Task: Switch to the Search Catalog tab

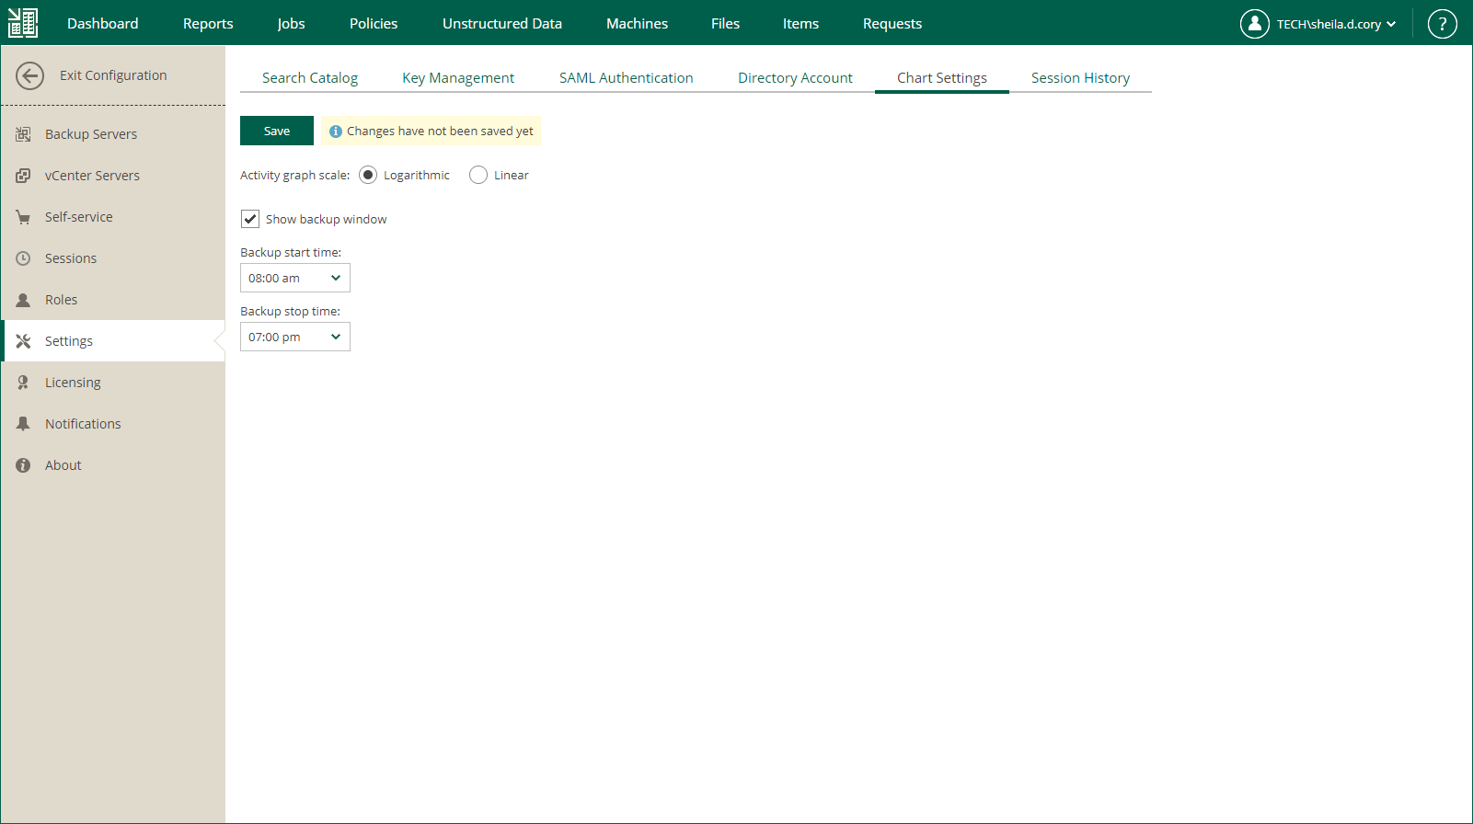Action: point(310,78)
